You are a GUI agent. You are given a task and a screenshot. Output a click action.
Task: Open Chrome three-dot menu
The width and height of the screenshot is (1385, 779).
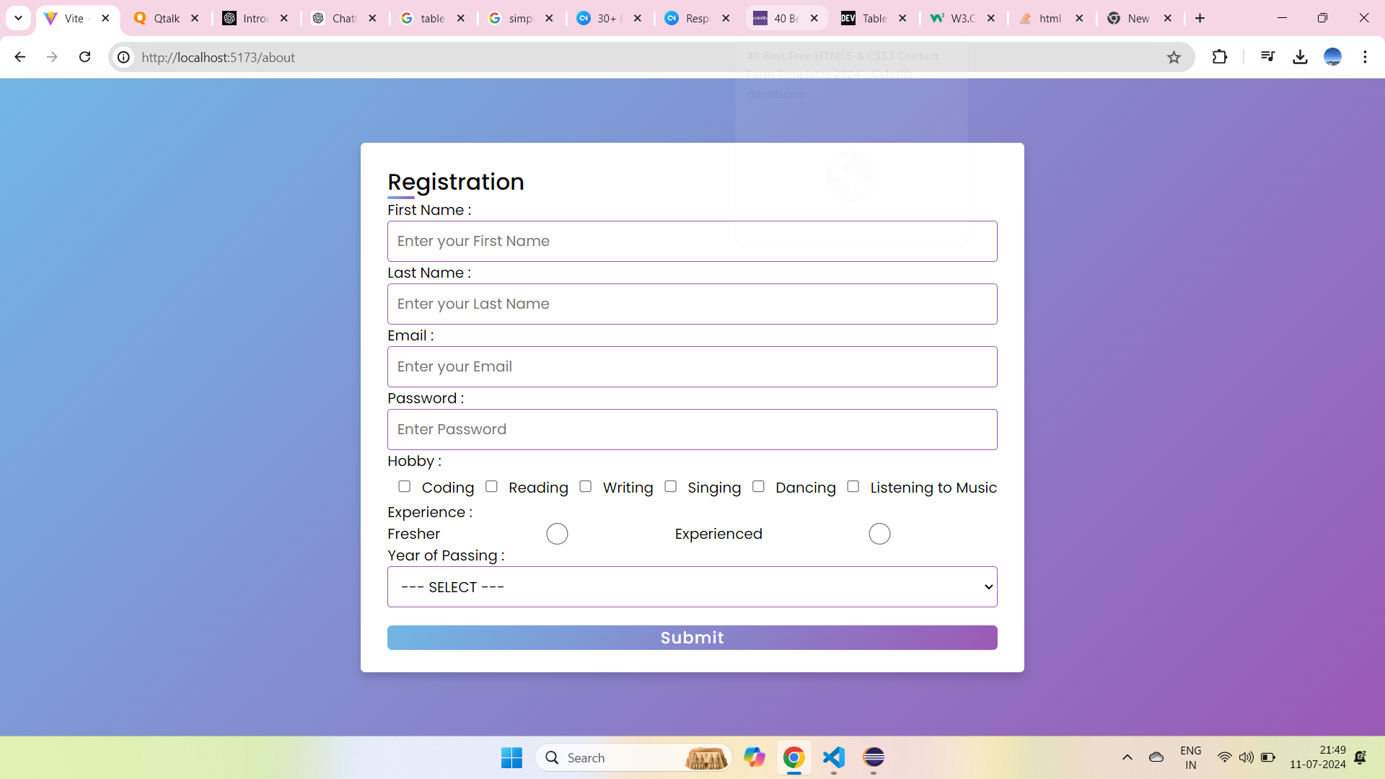click(x=1365, y=57)
